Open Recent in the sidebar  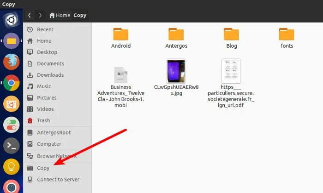tap(57, 29)
